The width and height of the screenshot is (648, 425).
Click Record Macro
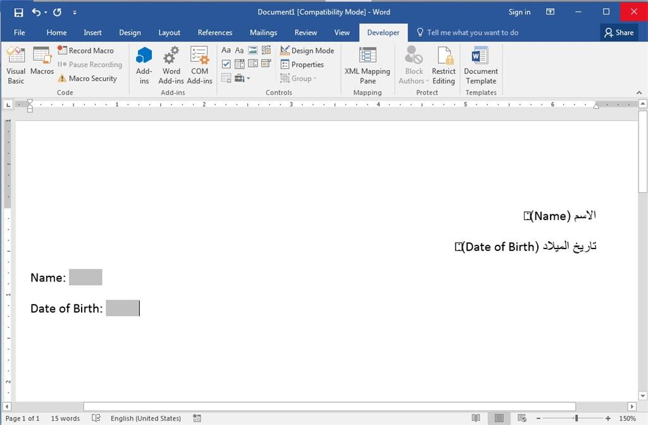tap(85, 51)
